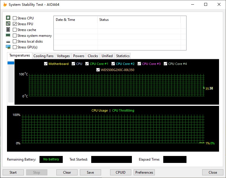Screen dimensions: 226x178
Task: Switch to the Clocks tab
Action: tap(93, 56)
